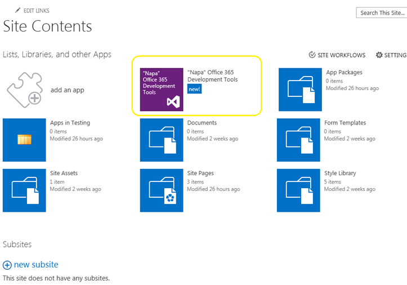Open the SITE WORKFLOWS link

pos(341,55)
